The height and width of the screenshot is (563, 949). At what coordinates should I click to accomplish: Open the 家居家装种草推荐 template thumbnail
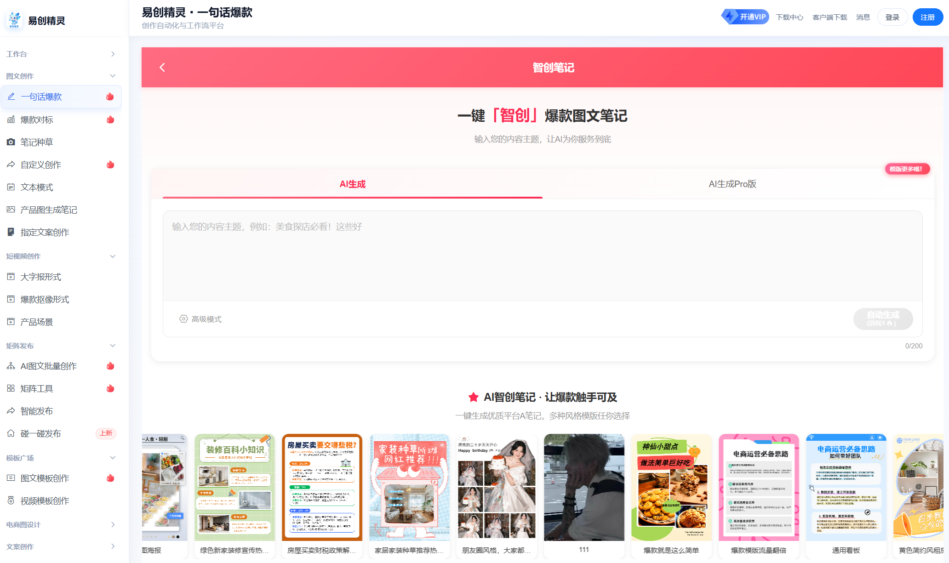(x=409, y=488)
